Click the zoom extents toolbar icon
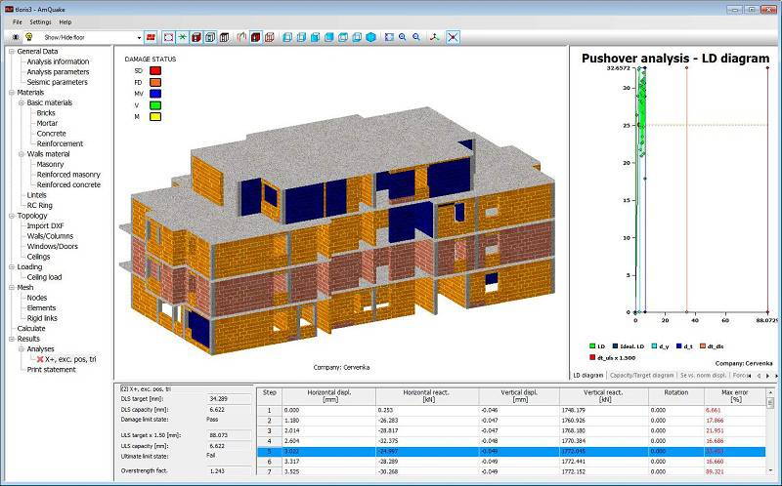The width and height of the screenshot is (782, 486). coord(389,37)
